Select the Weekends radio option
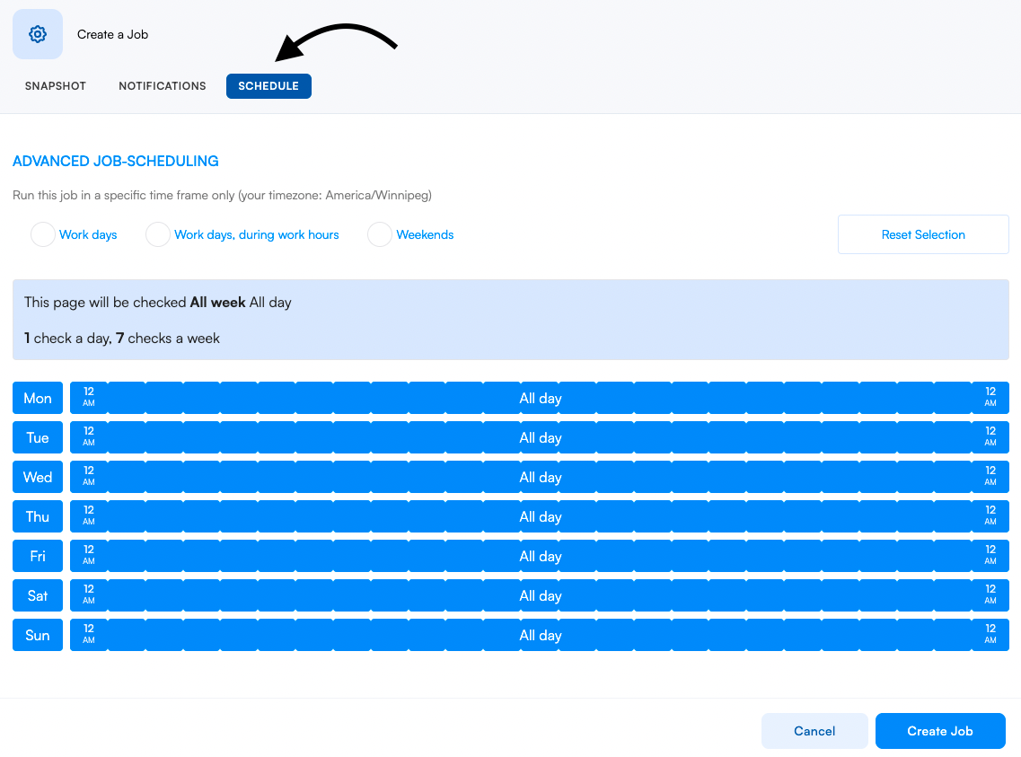Image resolution: width=1021 pixels, height=757 pixels. click(380, 234)
